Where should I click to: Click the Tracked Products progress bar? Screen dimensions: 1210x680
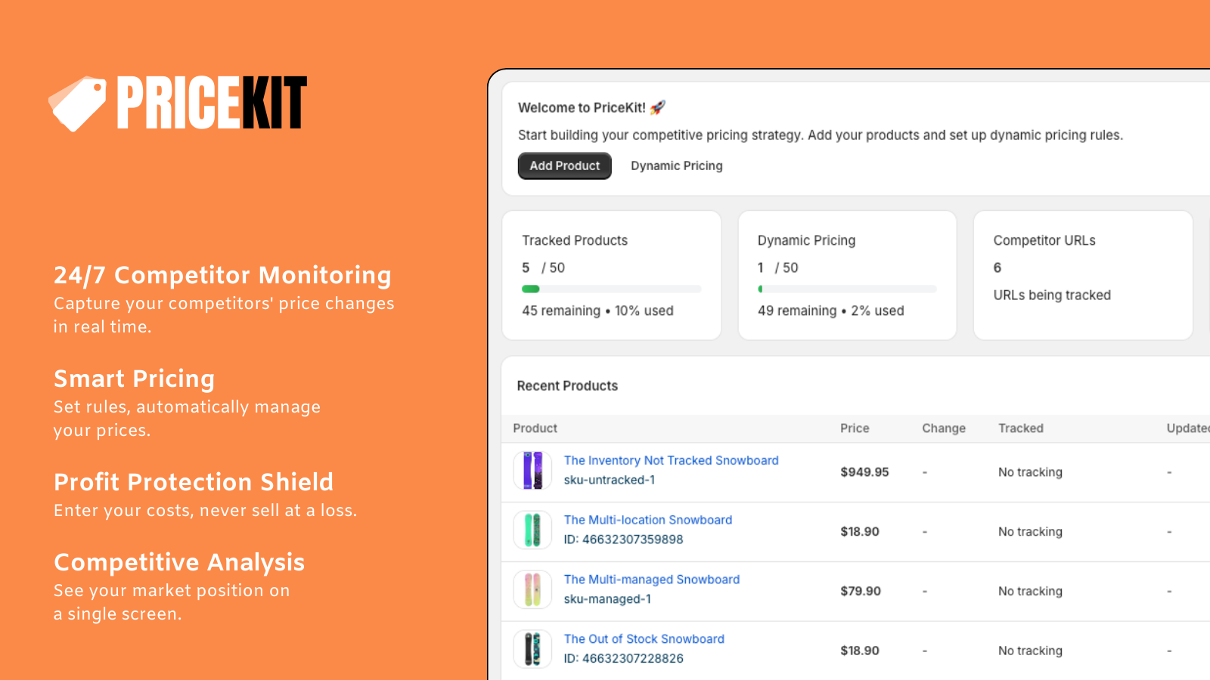[611, 289]
